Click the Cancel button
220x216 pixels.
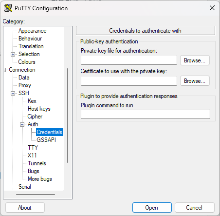point(194,208)
